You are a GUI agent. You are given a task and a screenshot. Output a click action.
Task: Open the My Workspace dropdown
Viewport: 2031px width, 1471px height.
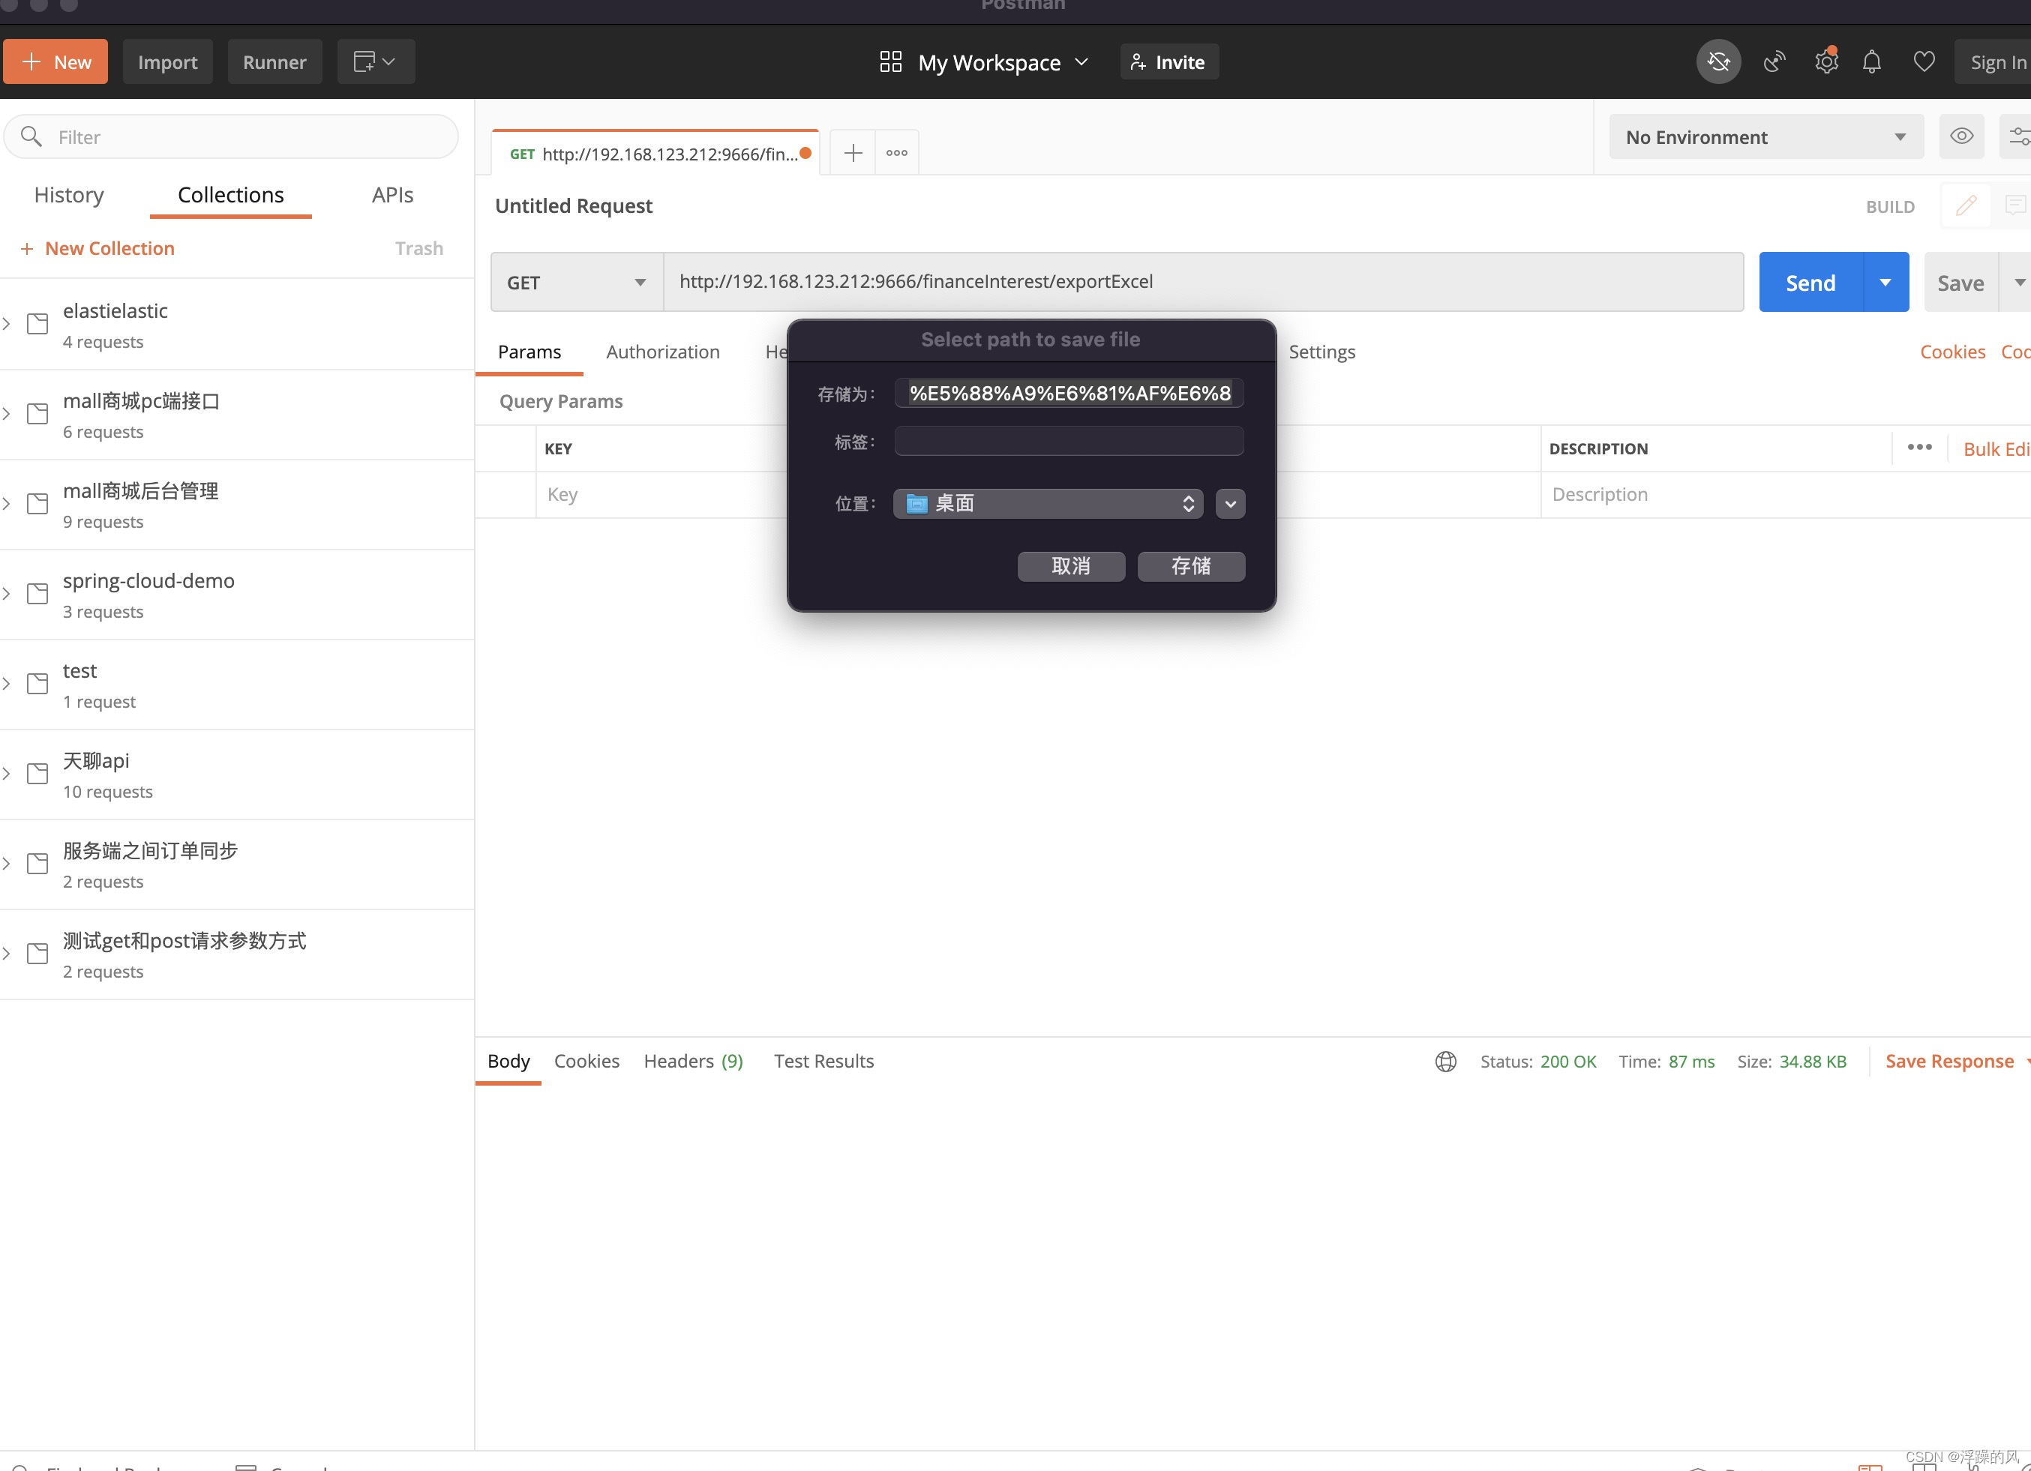1003,61
